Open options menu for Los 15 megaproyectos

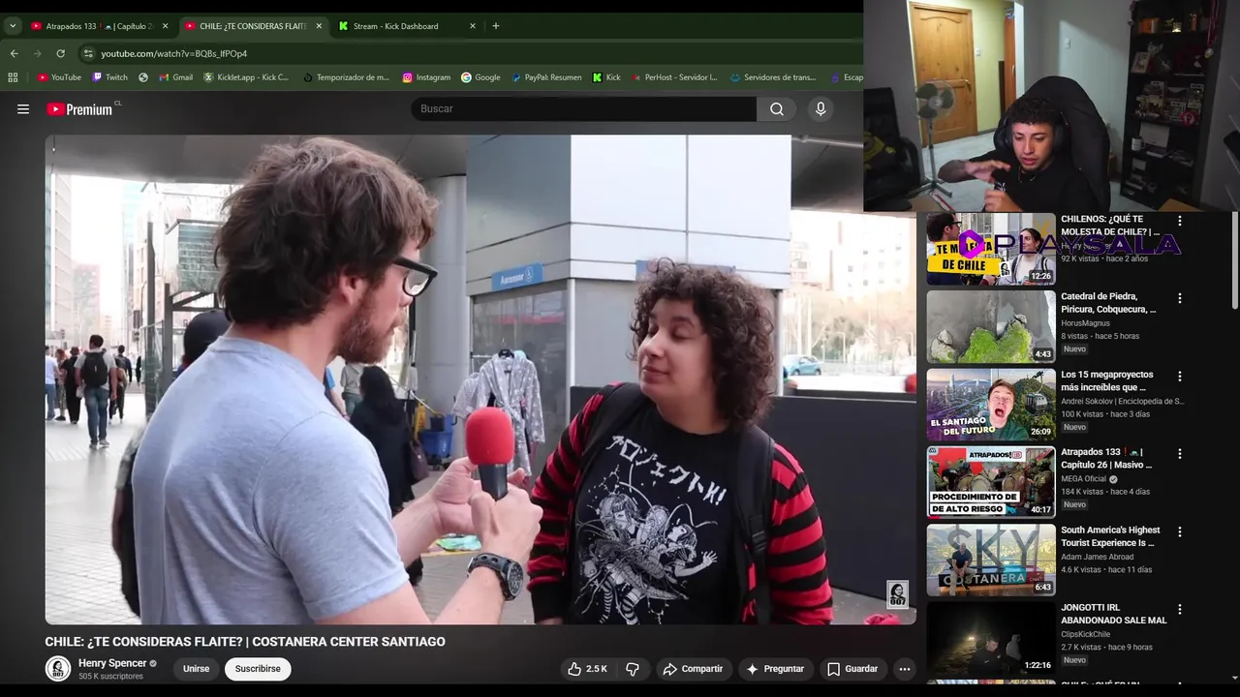click(1180, 376)
